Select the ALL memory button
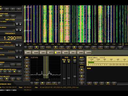This screenshot has width=128, height=96. [x=114, y=83]
